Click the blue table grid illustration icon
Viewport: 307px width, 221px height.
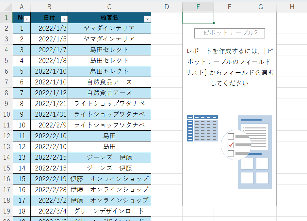202,128
